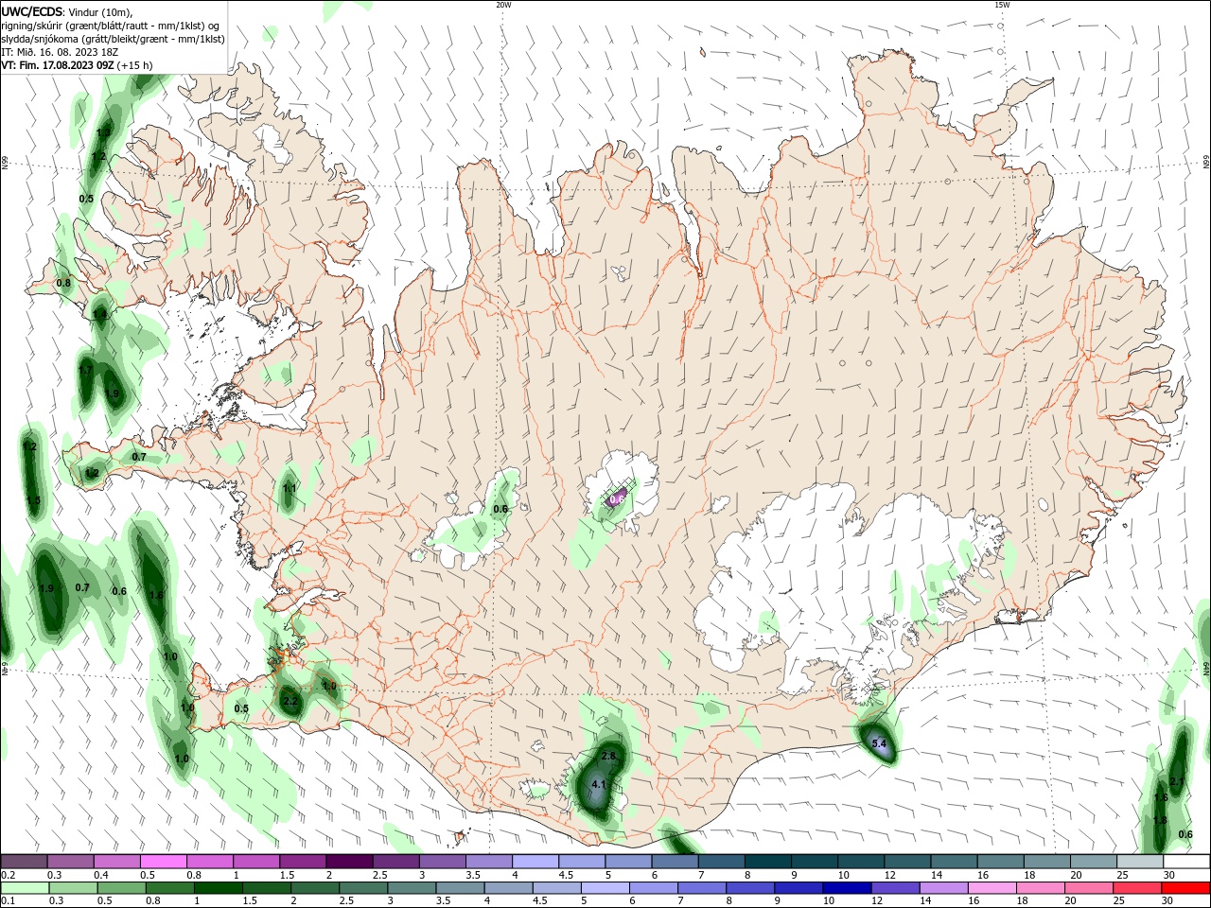Click the 18 tick label on the snow scale

(x=1029, y=876)
